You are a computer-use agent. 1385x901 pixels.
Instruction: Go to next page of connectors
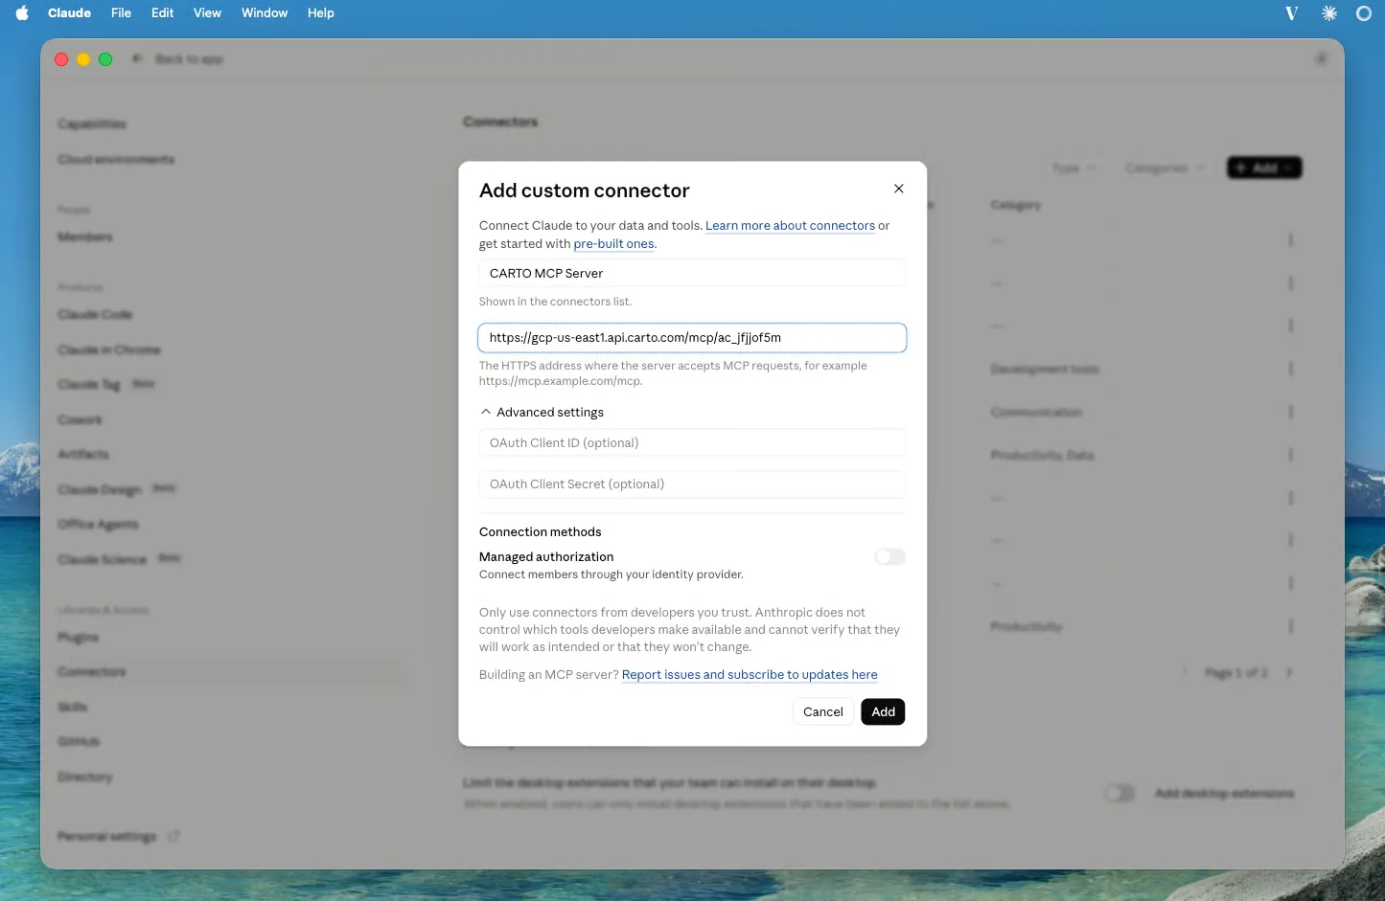1289,673
